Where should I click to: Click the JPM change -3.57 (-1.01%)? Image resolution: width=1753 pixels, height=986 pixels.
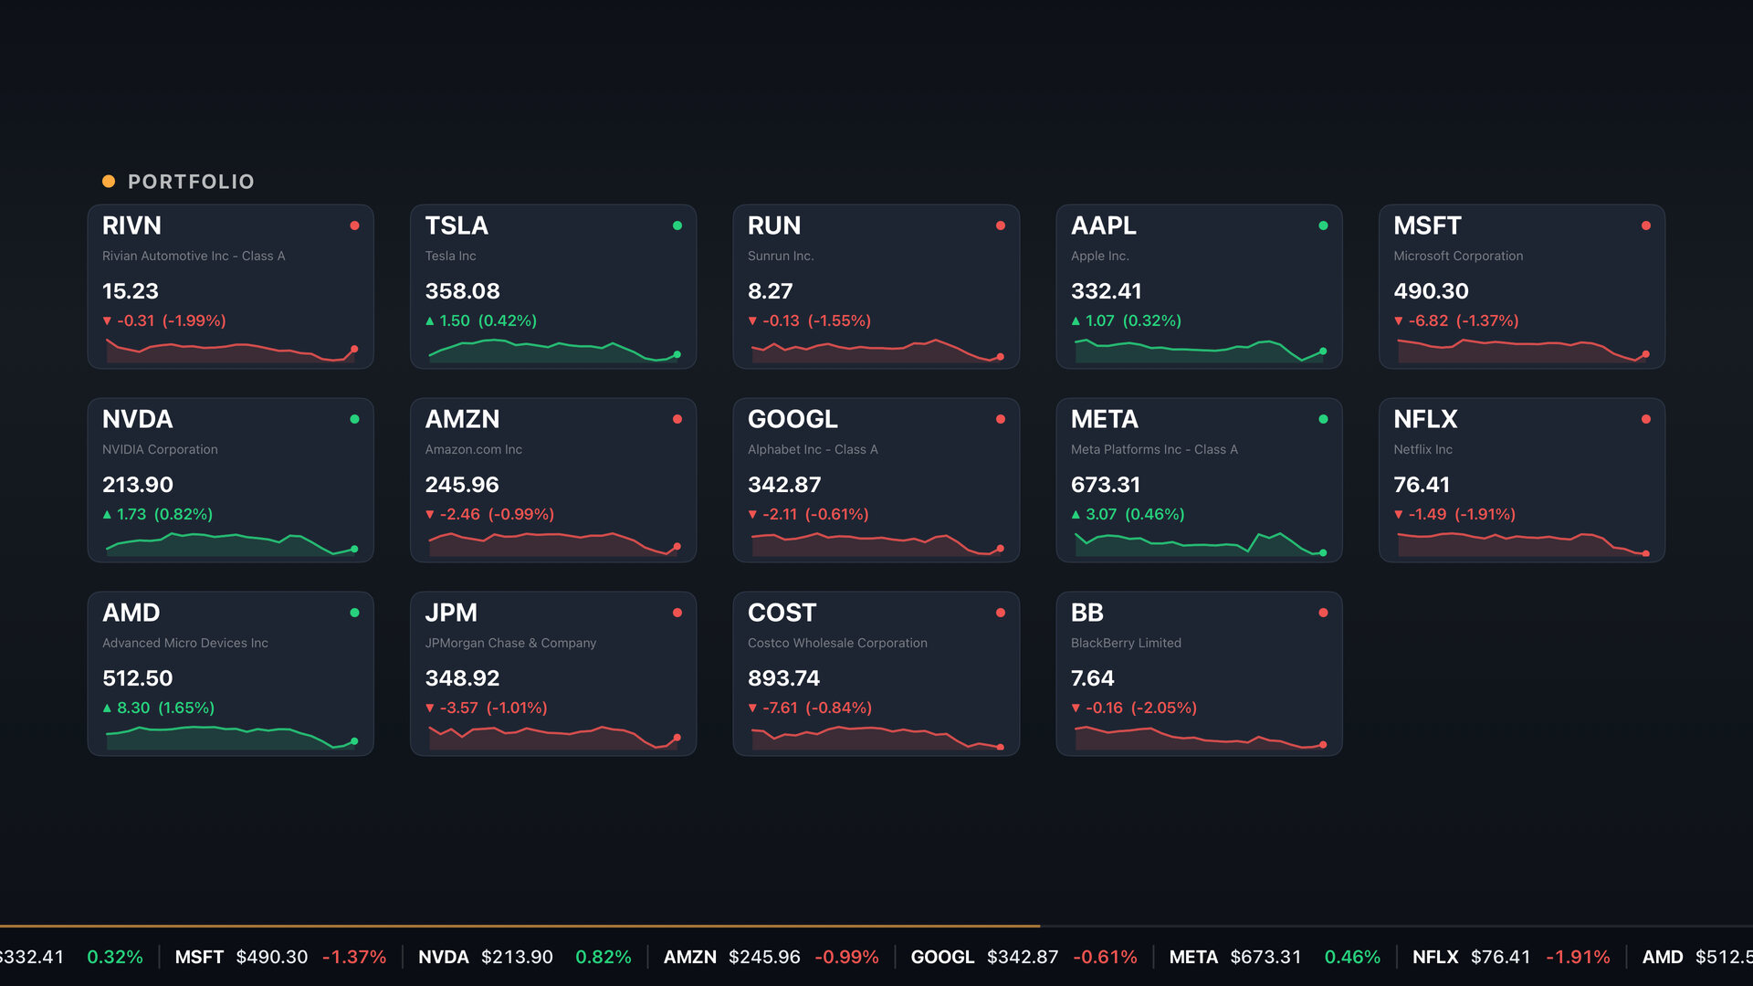pos(486,708)
